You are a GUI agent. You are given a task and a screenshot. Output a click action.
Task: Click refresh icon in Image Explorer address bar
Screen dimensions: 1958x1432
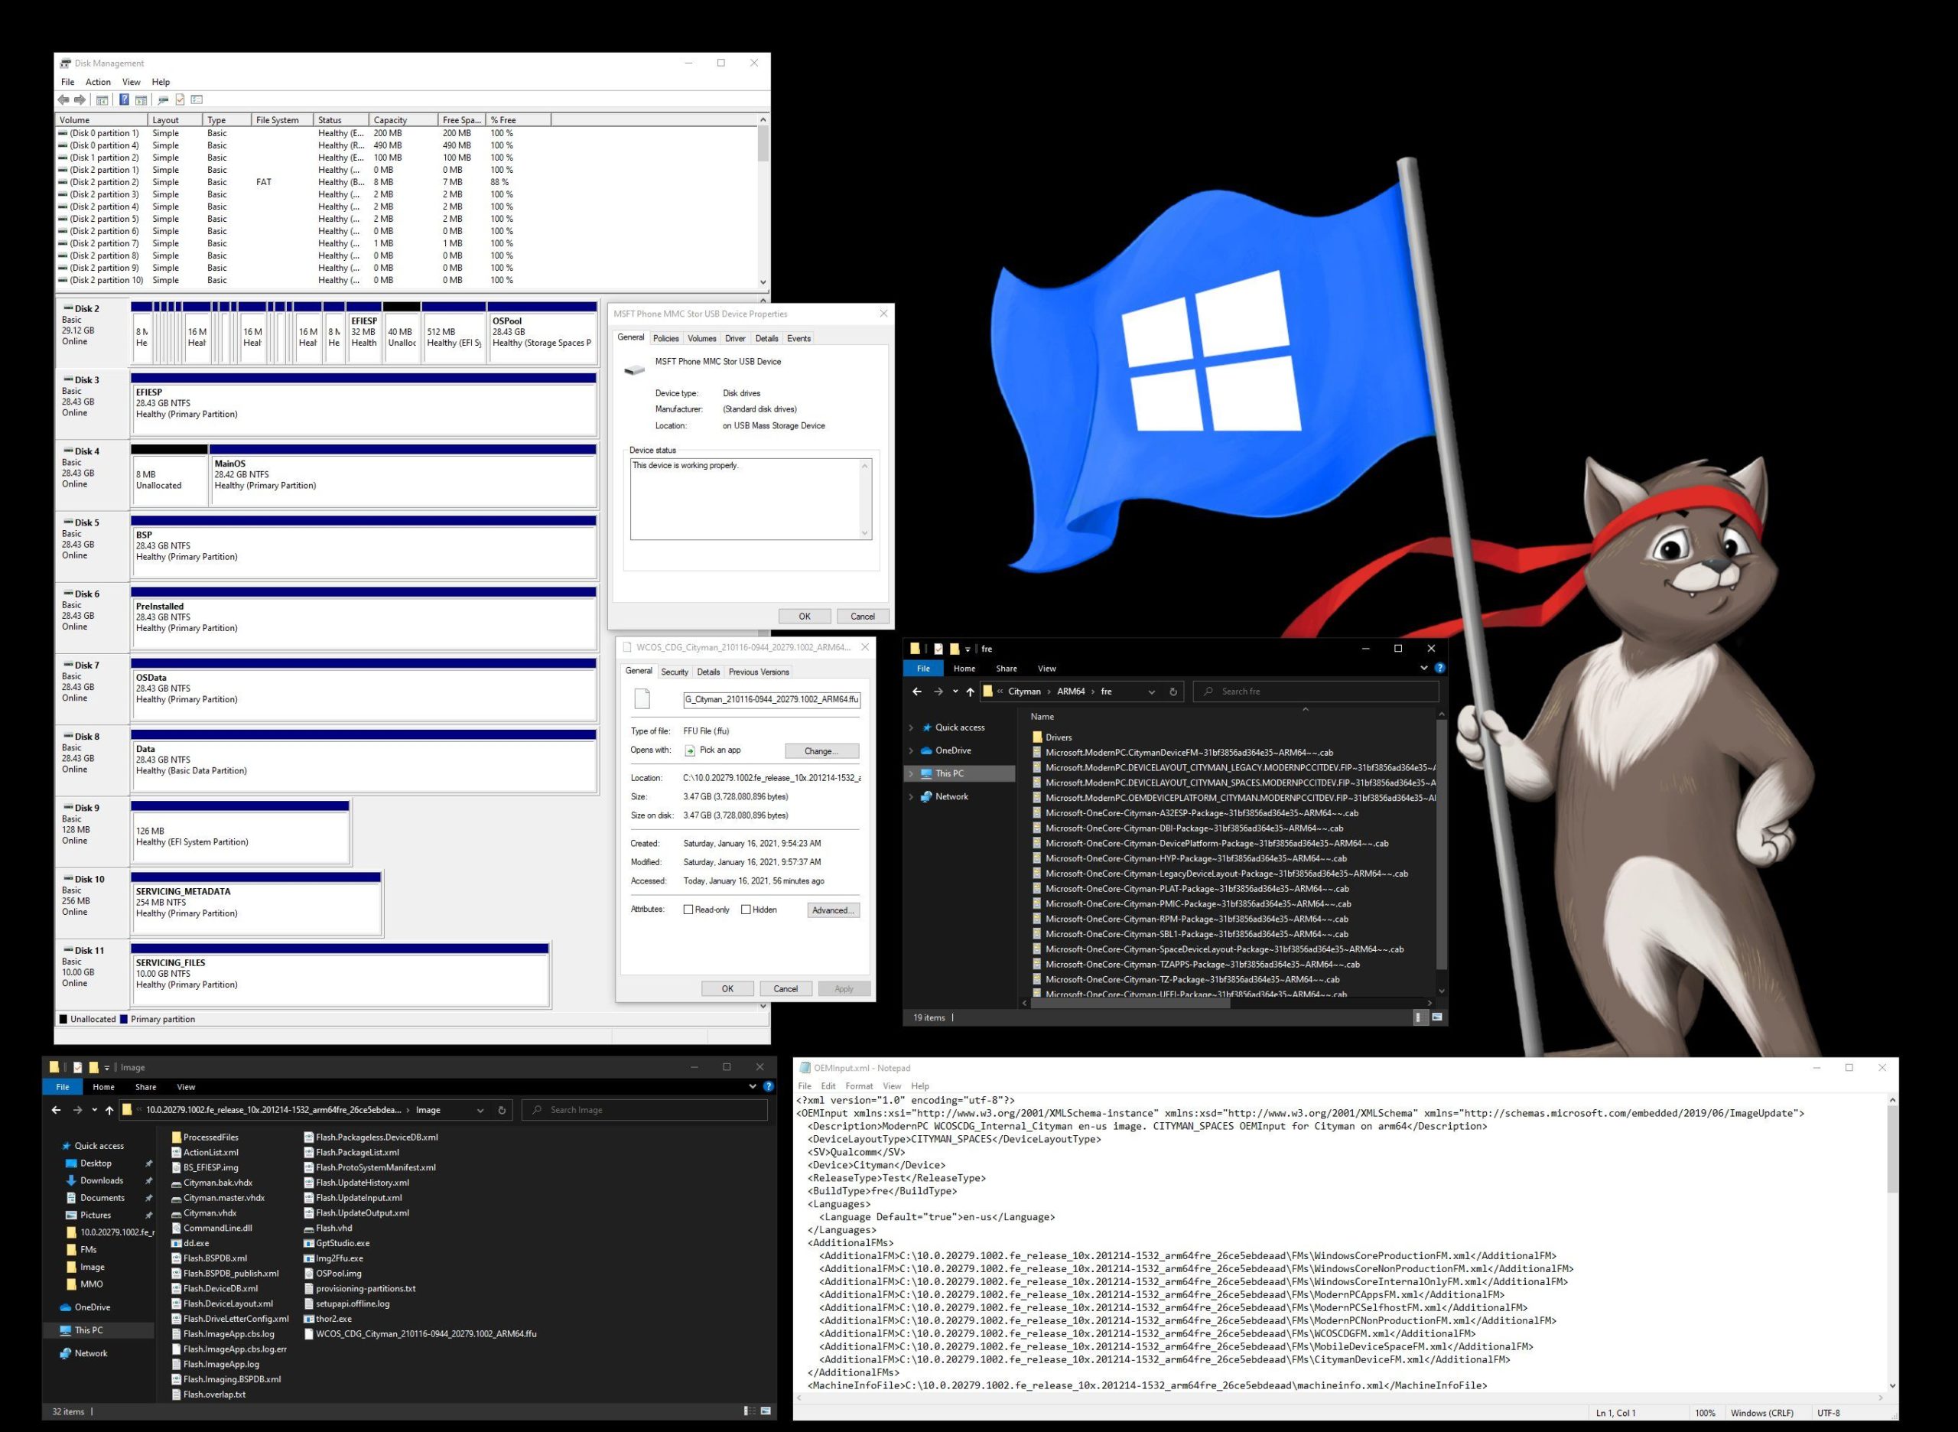tap(501, 1109)
